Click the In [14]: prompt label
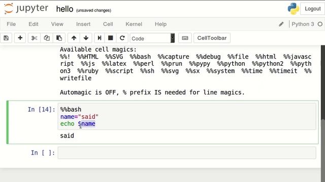This screenshot has width=325, height=182. (42, 109)
